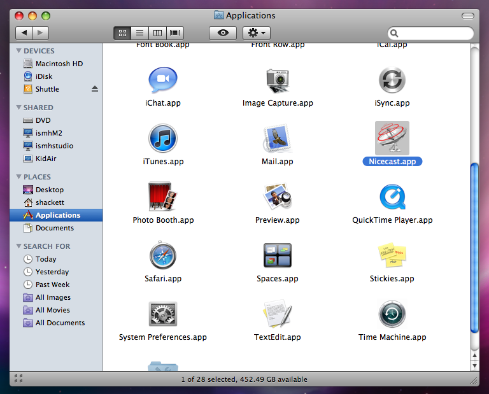Collapse the DEVICES sidebar section
This screenshot has height=394, width=489.
(18, 50)
